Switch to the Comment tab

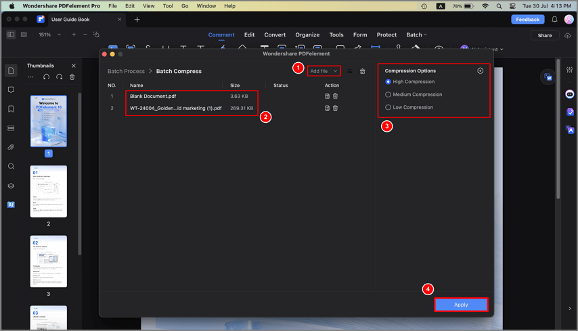pyautogui.click(x=221, y=34)
